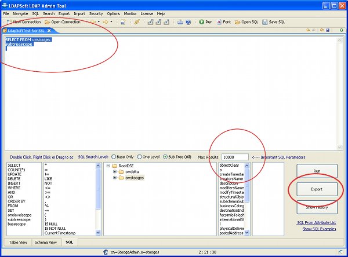Click the forward navigation arrow icon
348x257 pixels.
point(106,22)
